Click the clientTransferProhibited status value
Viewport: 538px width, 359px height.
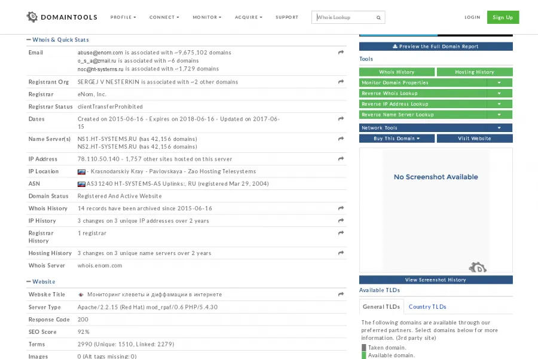(x=110, y=107)
